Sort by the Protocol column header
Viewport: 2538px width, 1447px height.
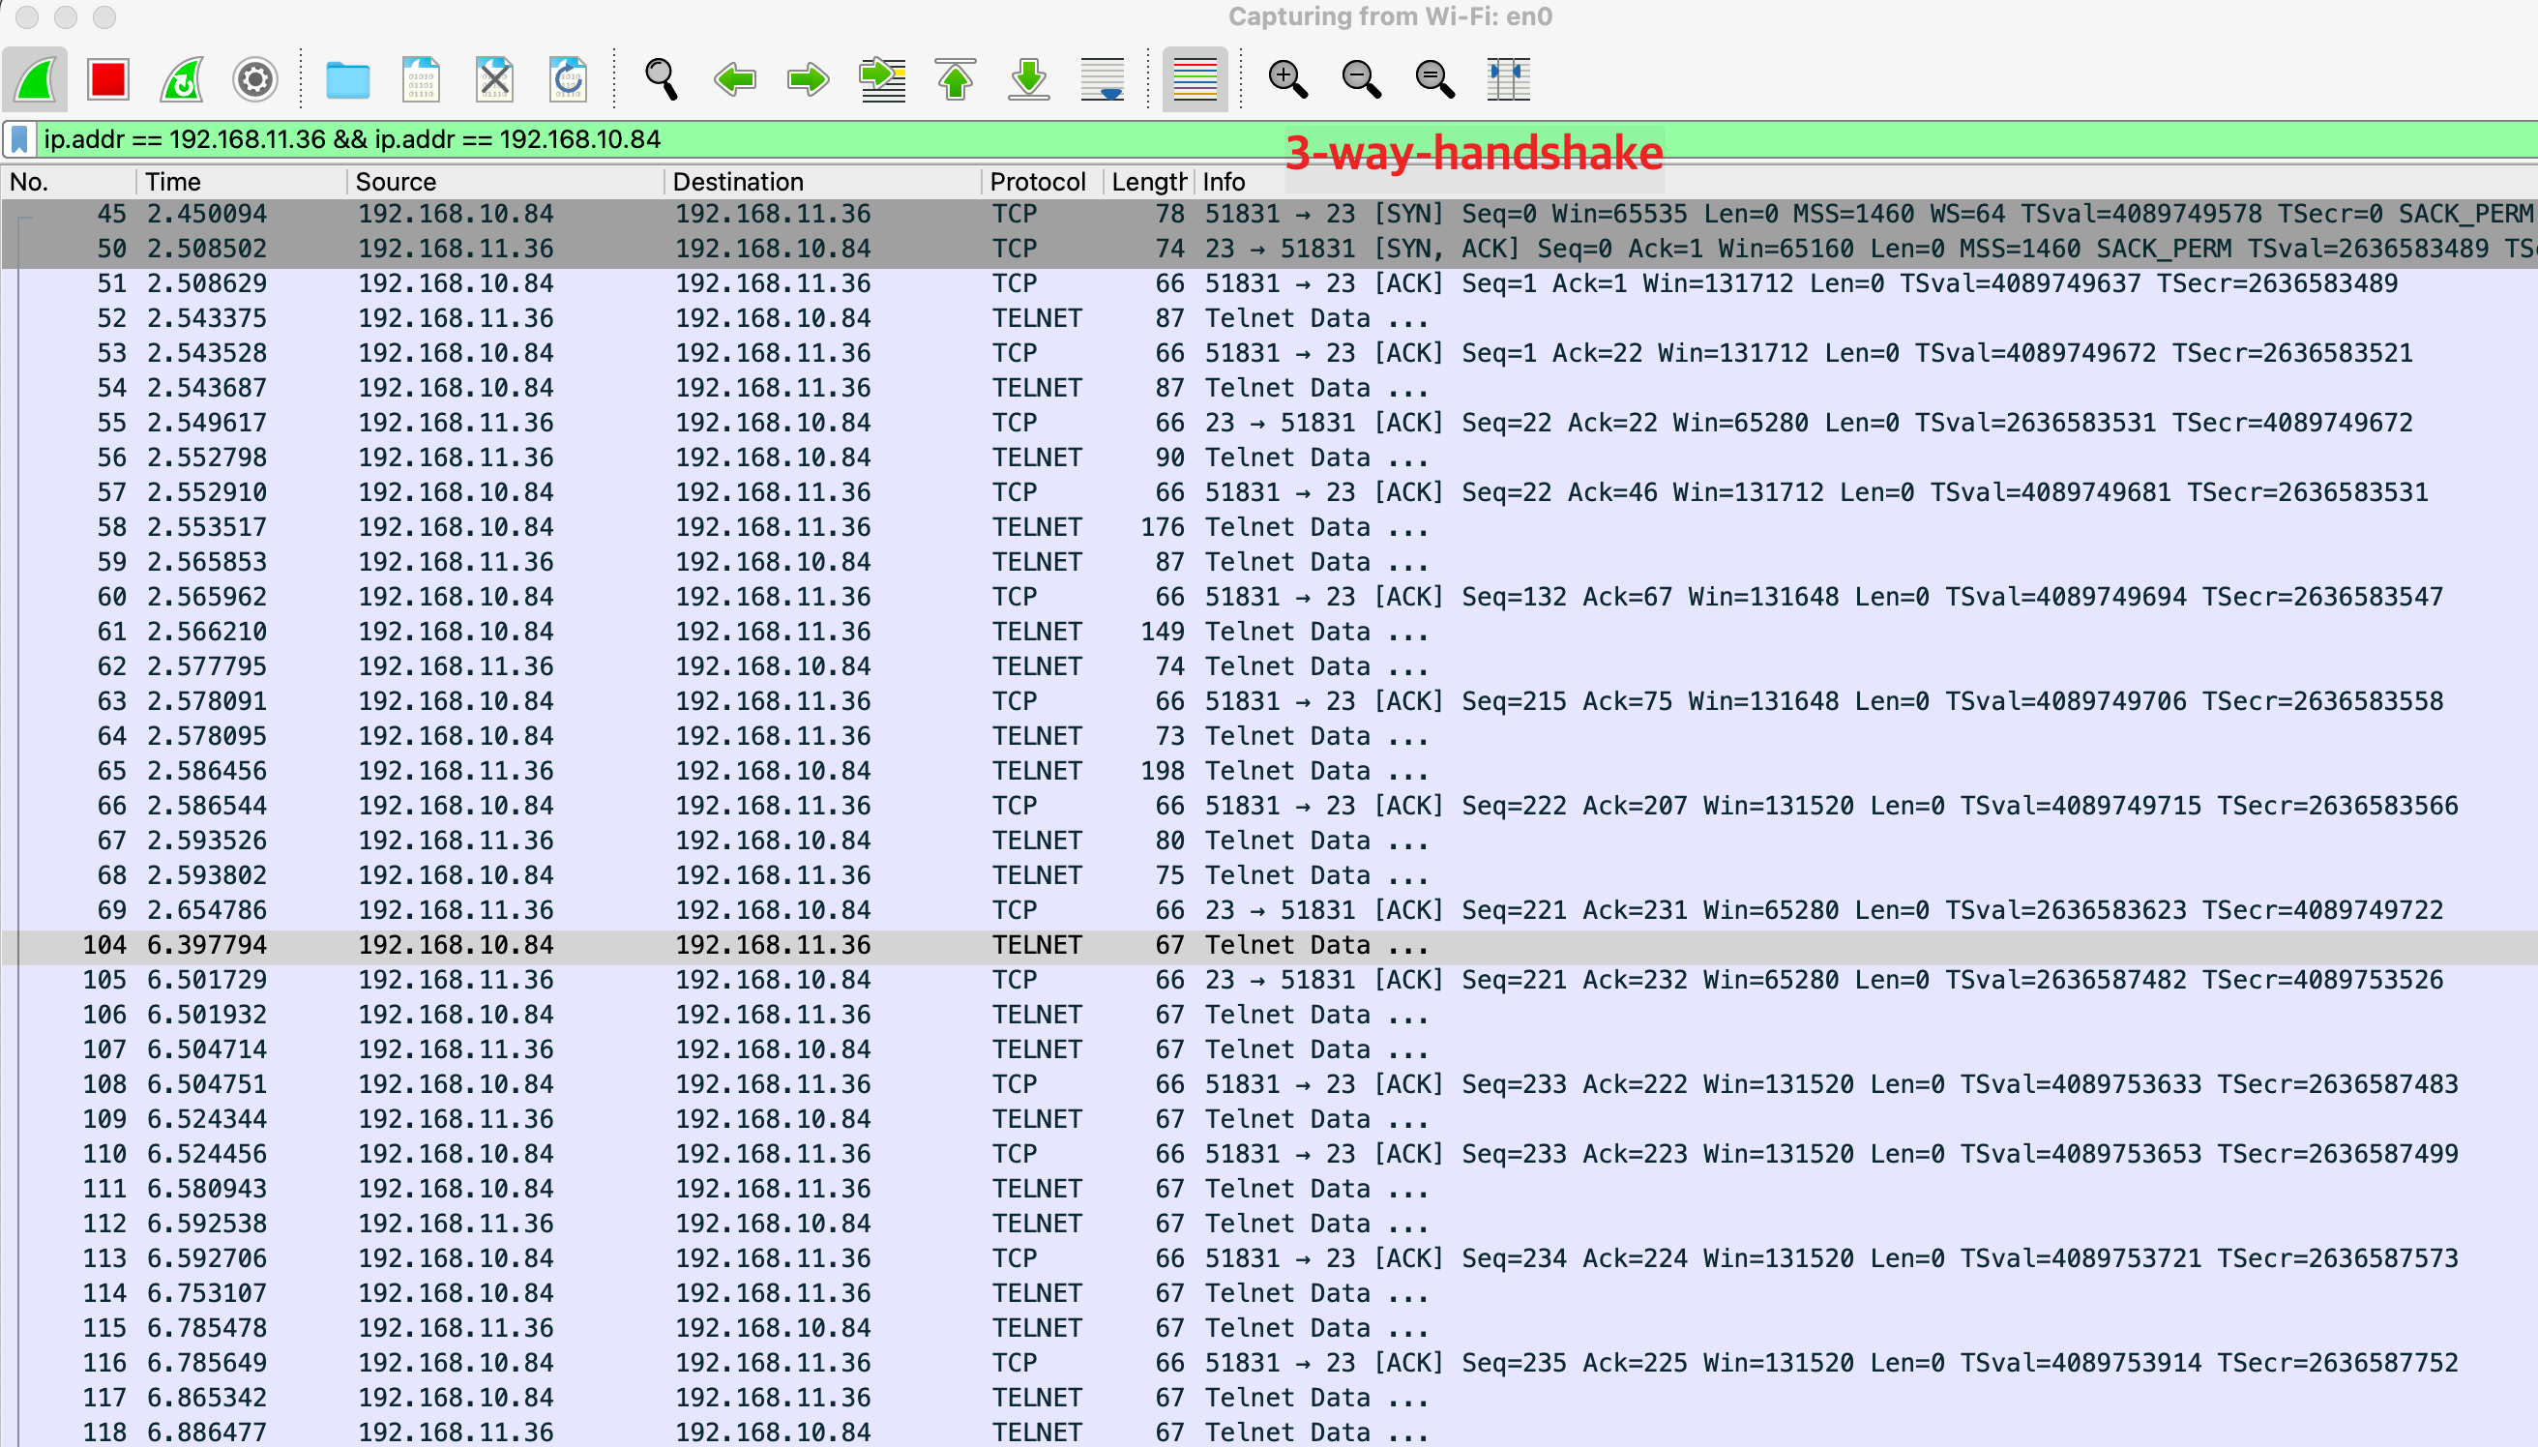coord(1037,182)
